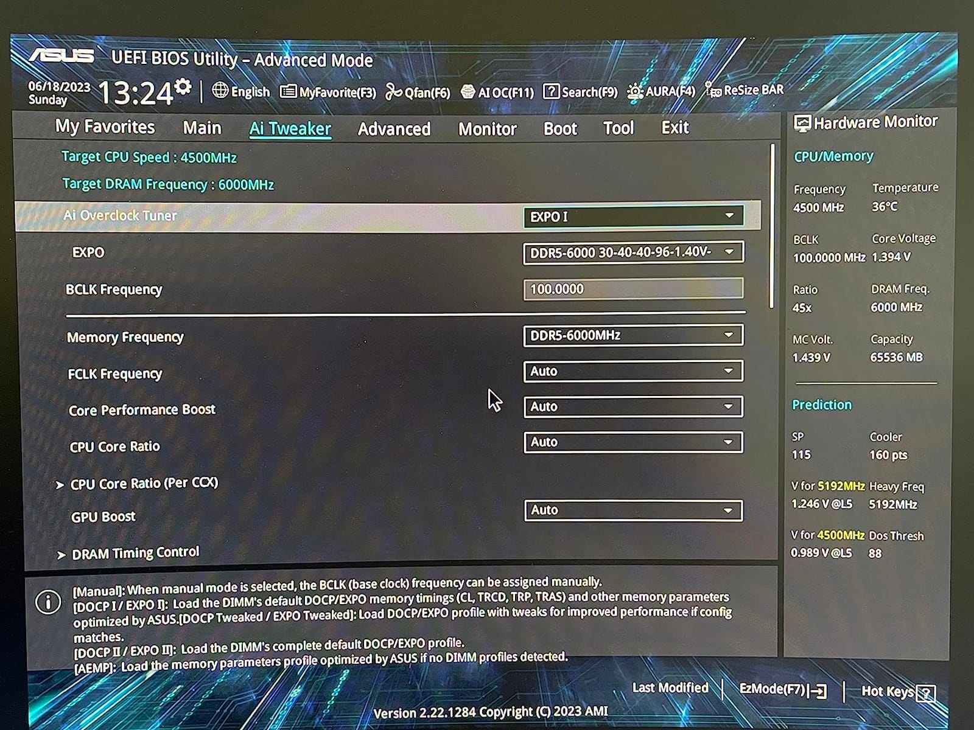Open MyFavorite(F3) list icon

click(x=288, y=92)
